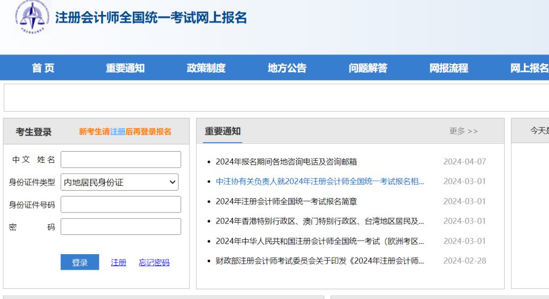This screenshot has width=549, height=299.
Task: Go to 重要通知 in the navigation bar
Action: (x=125, y=68)
